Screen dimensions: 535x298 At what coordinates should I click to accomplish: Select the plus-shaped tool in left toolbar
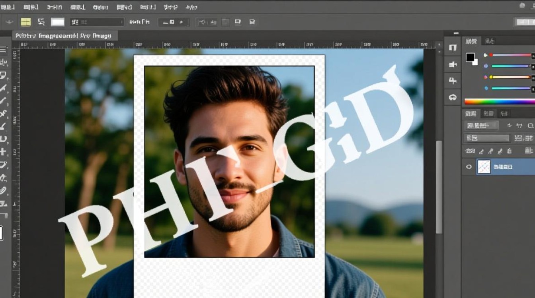click(3, 152)
